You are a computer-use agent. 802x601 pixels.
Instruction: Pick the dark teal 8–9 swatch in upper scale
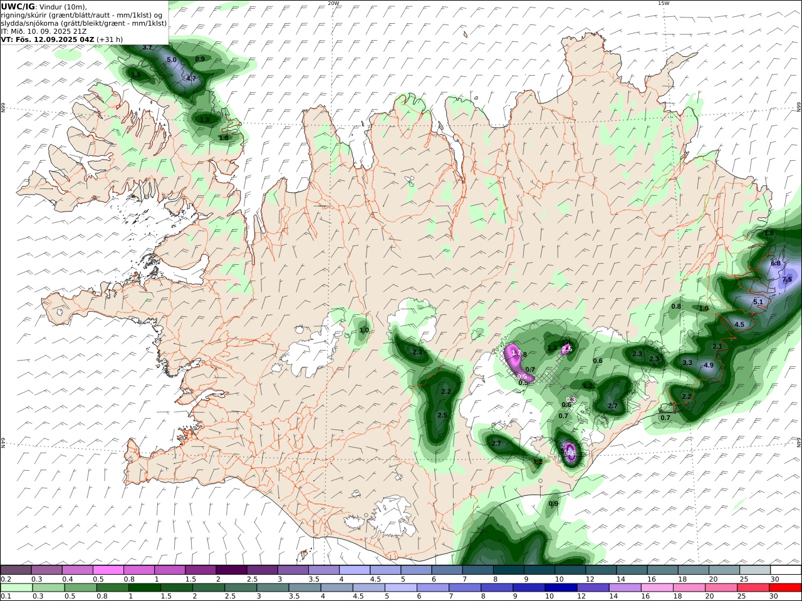pos(508,570)
